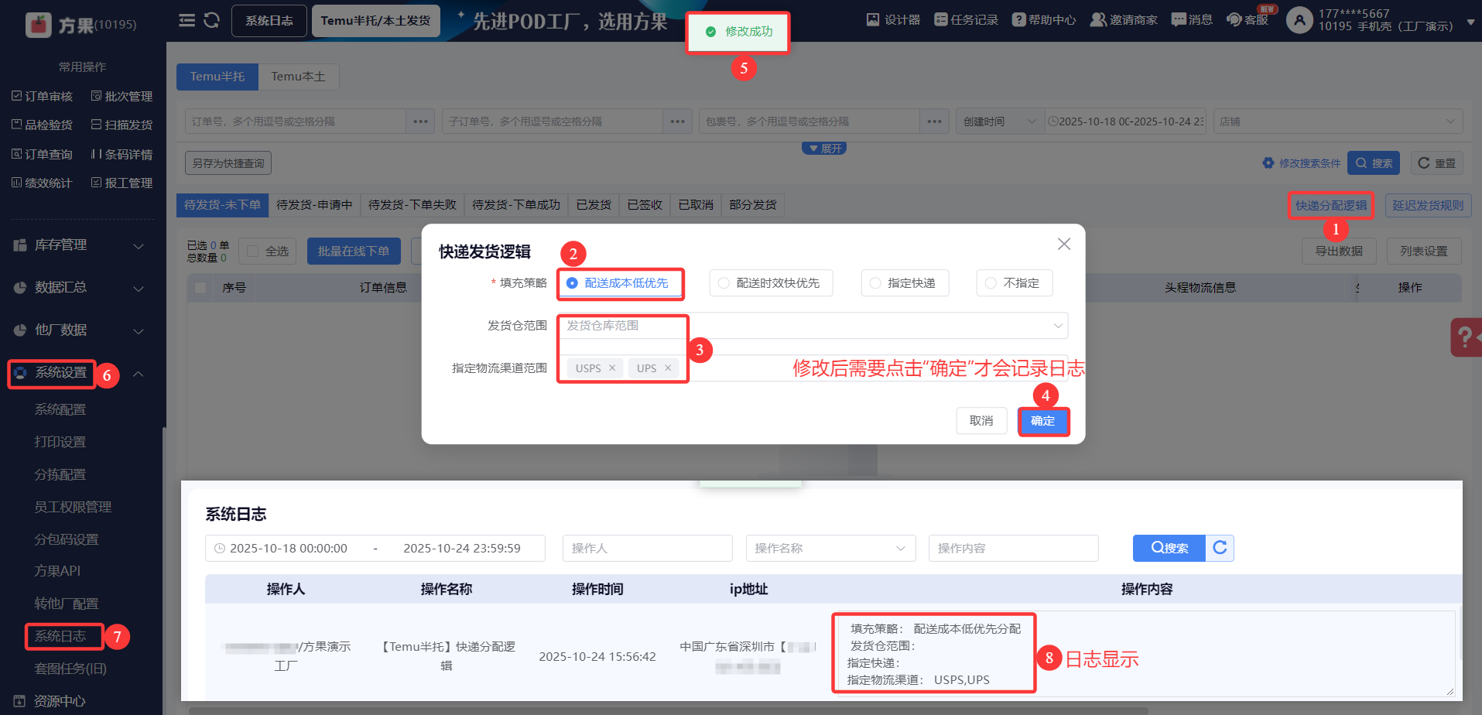Click the refresh icon in top bar
This screenshot has width=1482, height=715.
(211, 20)
